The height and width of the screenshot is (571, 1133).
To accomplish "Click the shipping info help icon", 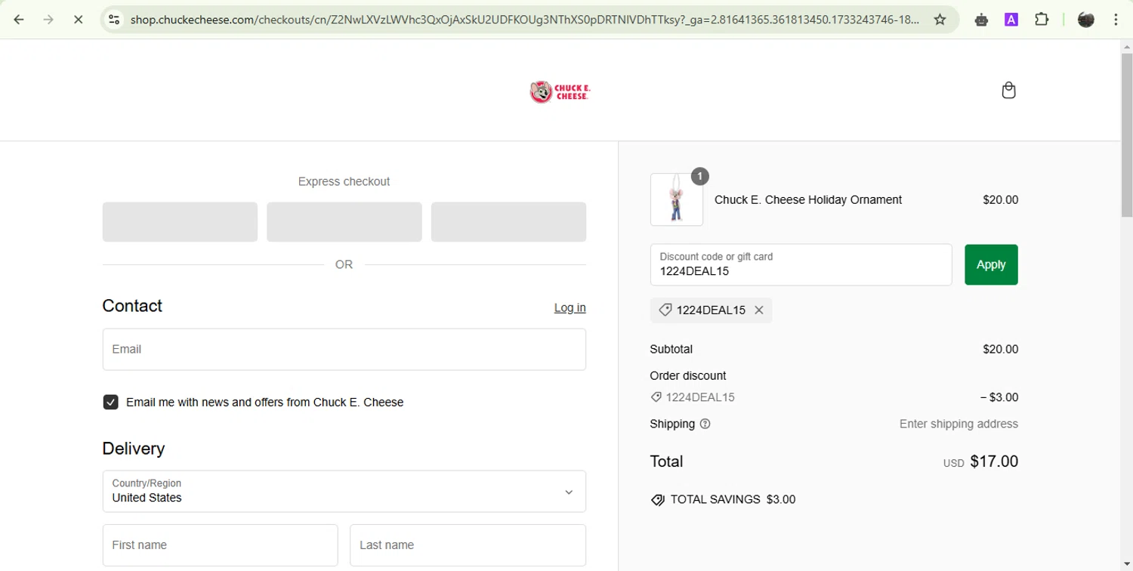I will tap(705, 424).
